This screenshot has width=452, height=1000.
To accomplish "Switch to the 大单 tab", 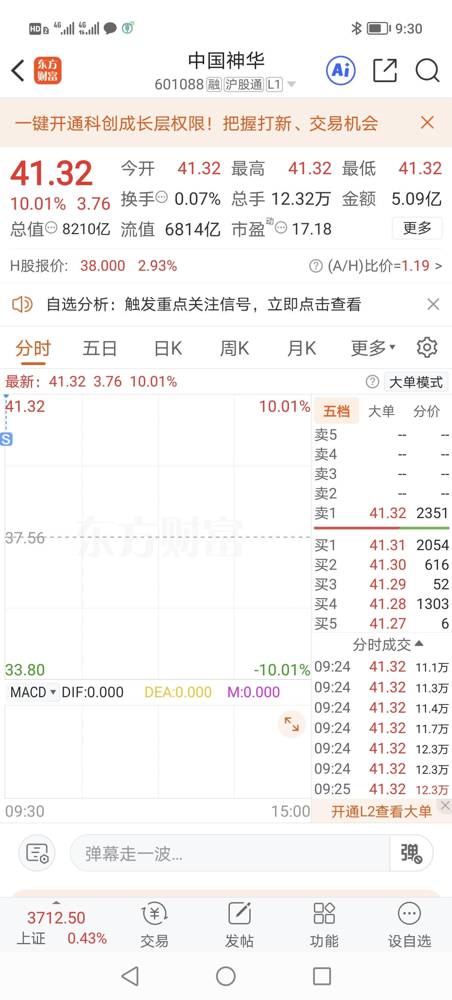I will [382, 411].
